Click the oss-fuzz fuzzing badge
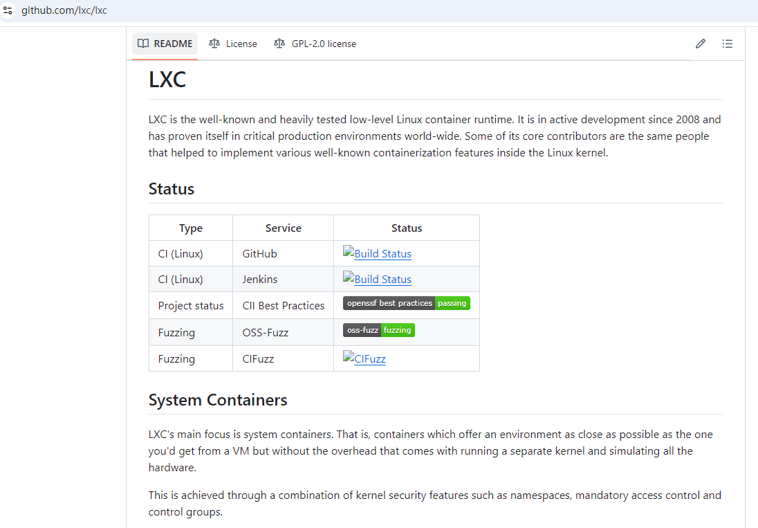 [x=379, y=330]
